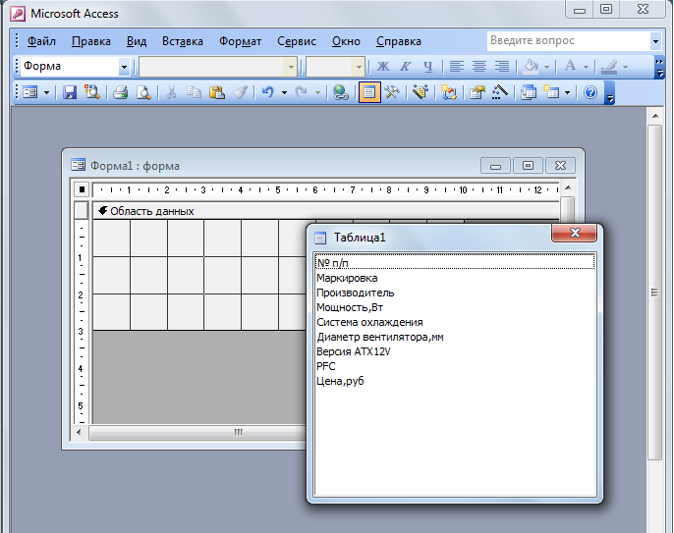
Task: Open the font size dropdown
Action: [358, 67]
